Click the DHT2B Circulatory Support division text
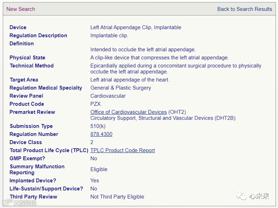The height and width of the screenshot is (208, 278). coord(163,118)
